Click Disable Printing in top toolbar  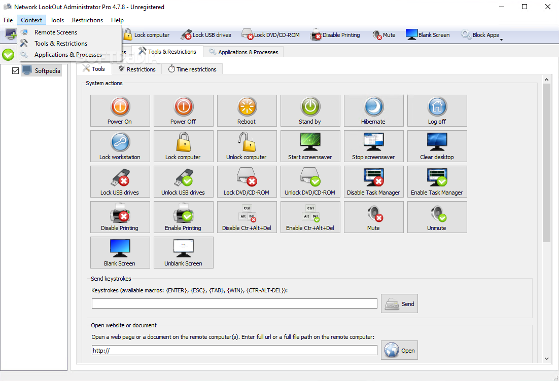(335, 35)
